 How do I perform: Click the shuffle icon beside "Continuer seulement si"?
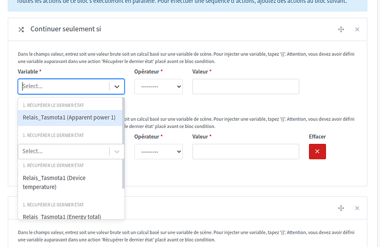21,29
